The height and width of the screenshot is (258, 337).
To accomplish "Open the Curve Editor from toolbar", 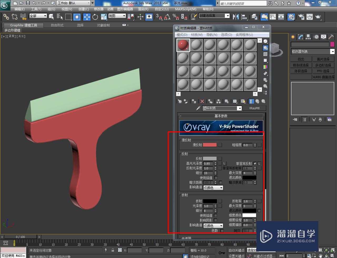I will click(x=273, y=17).
